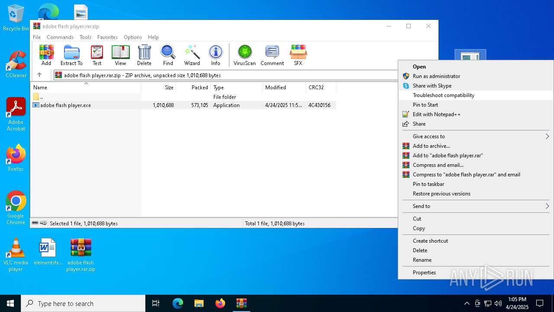Choose Compress to rar and email
554x312 pixels.
[475, 174]
